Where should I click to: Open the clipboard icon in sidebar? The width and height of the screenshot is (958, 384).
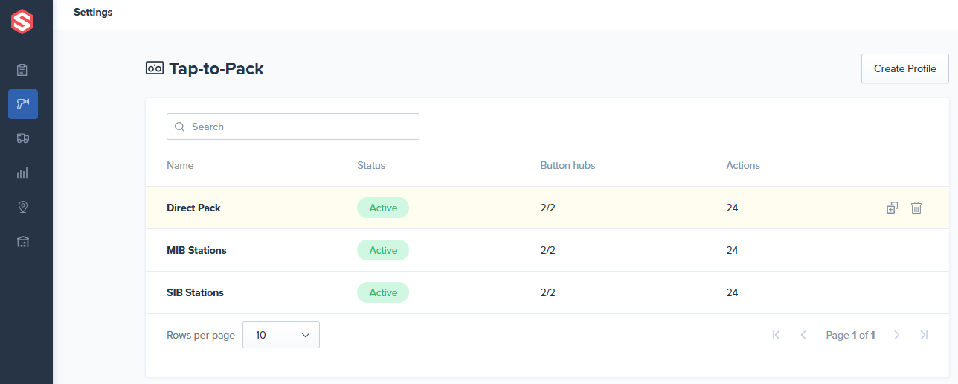point(22,70)
